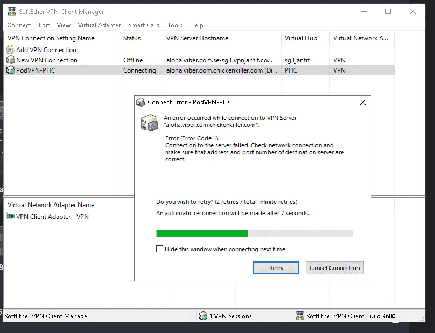Click the SoftEther build icon in status bar
Image resolution: width=435 pixels, height=333 pixels.
tap(300, 316)
